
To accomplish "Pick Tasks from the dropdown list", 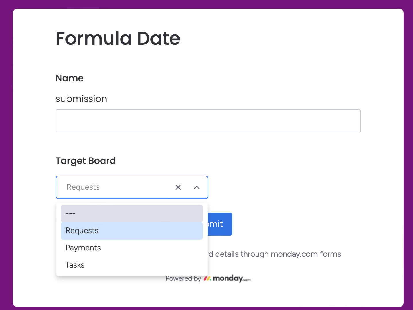I will pos(132,265).
